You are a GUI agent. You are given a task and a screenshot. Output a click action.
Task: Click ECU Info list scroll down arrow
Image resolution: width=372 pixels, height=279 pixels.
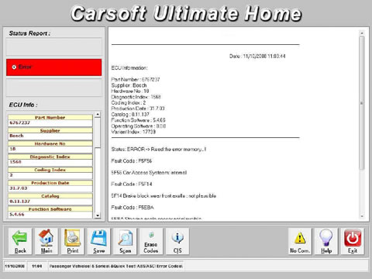click(98, 215)
